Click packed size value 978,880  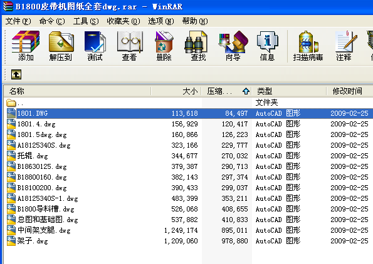[235, 241]
